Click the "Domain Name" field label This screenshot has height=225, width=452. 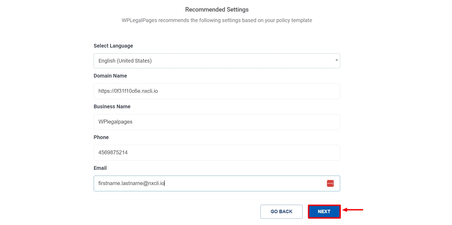coord(110,76)
